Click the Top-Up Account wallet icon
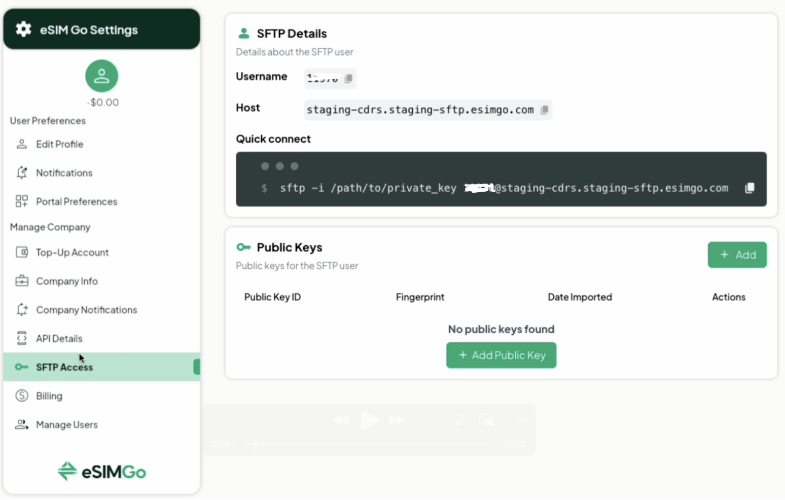The height and width of the screenshot is (500, 785). [x=22, y=252]
